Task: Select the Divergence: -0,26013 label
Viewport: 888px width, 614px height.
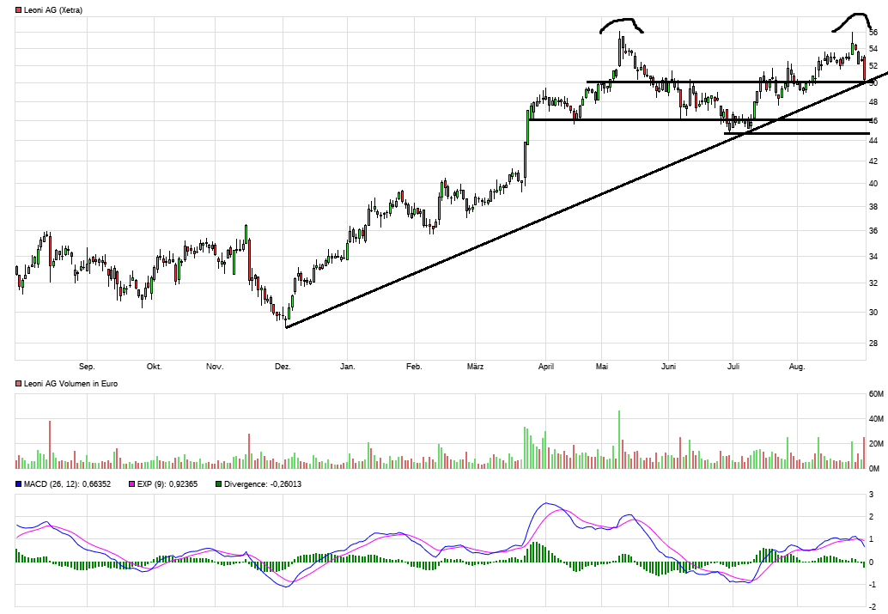Action: (263, 483)
